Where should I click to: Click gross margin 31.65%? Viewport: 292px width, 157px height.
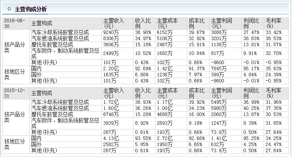point(273,123)
